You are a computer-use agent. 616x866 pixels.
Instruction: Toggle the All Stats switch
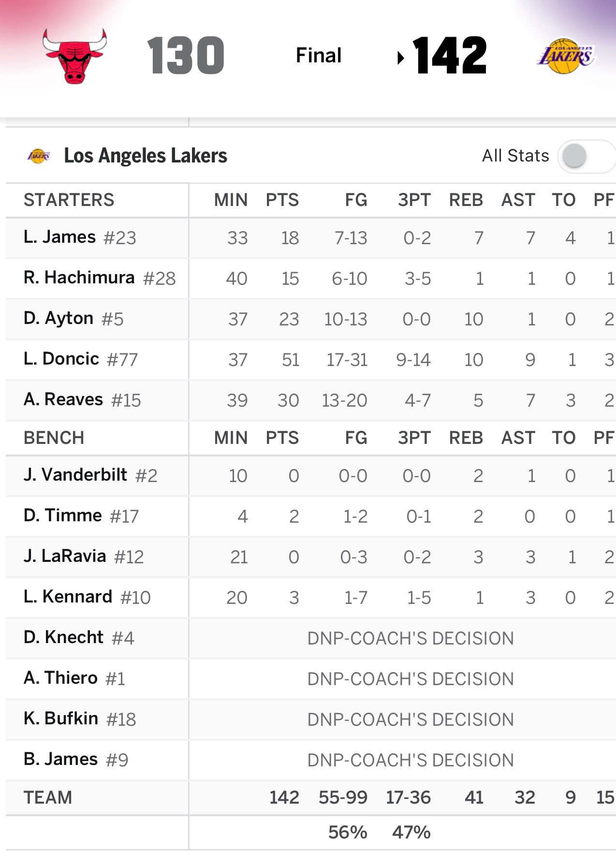[586, 156]
